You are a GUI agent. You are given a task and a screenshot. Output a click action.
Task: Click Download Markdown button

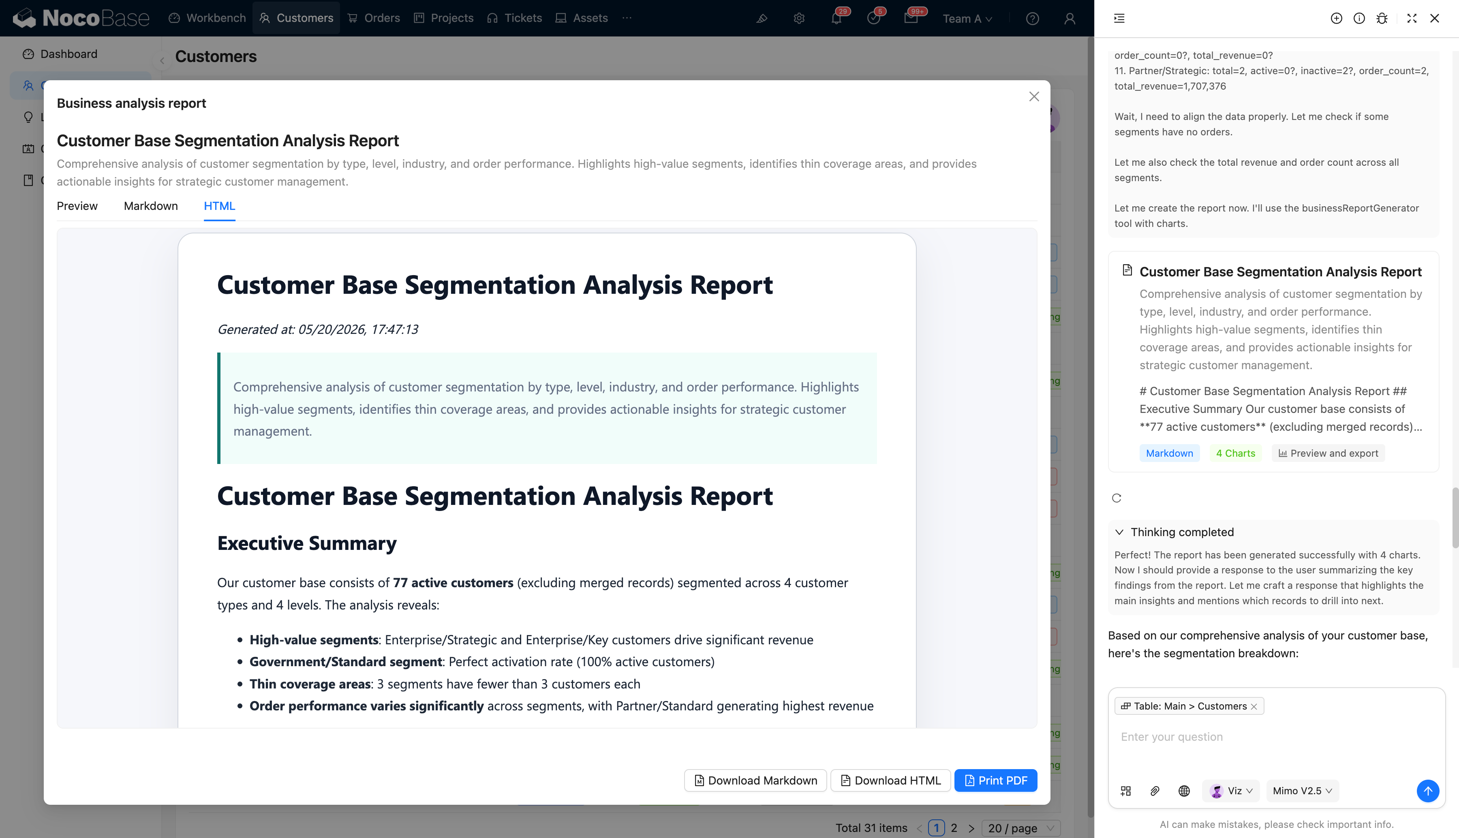click(x=755, y=780)
